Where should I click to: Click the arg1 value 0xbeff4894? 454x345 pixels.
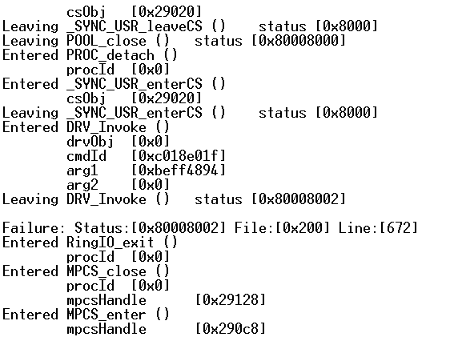[179, 170]
